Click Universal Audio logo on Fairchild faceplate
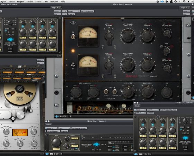 coord(73,23)
